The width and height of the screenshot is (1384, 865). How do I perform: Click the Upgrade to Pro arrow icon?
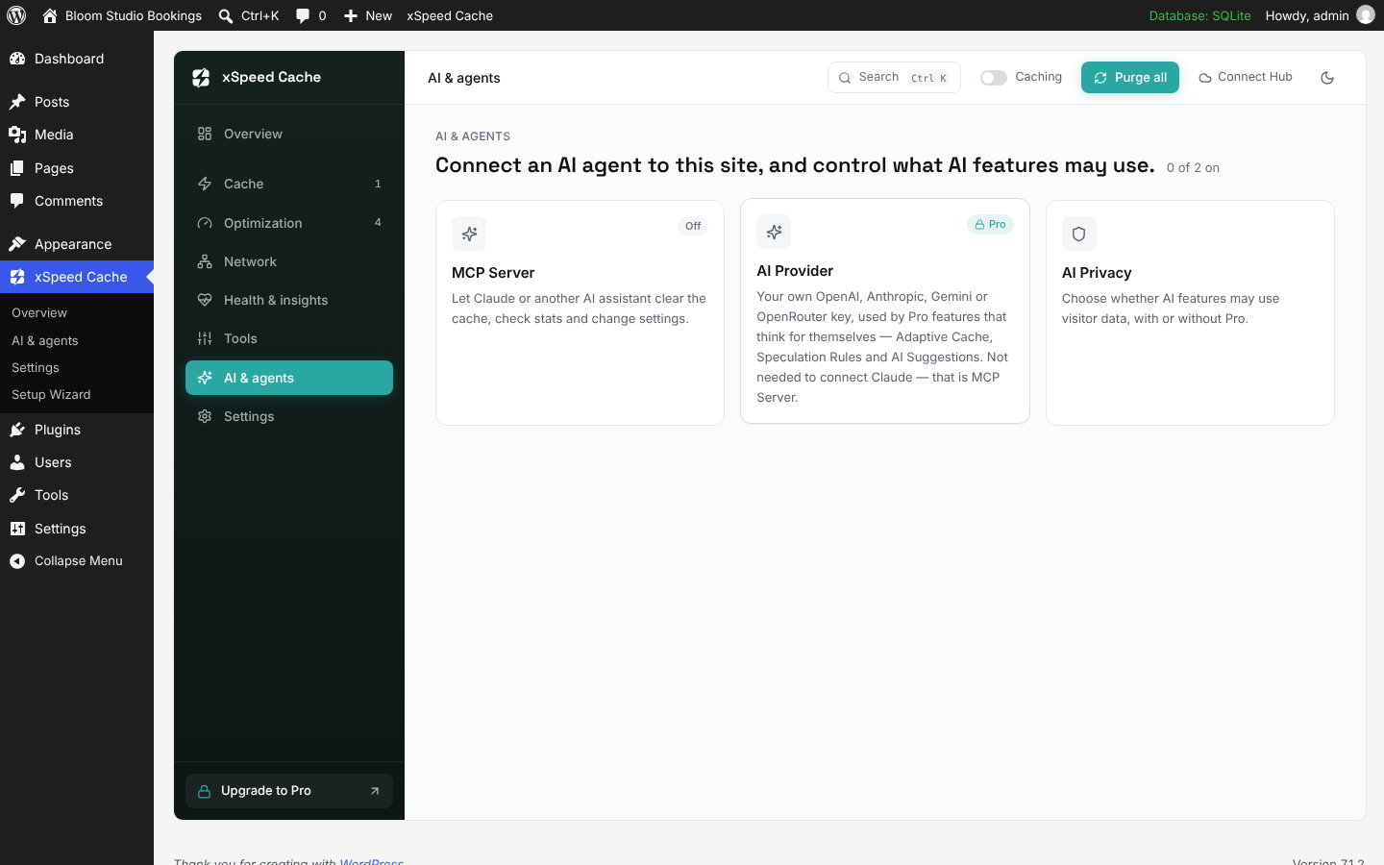pyautogui.click(x=375, y=791)
